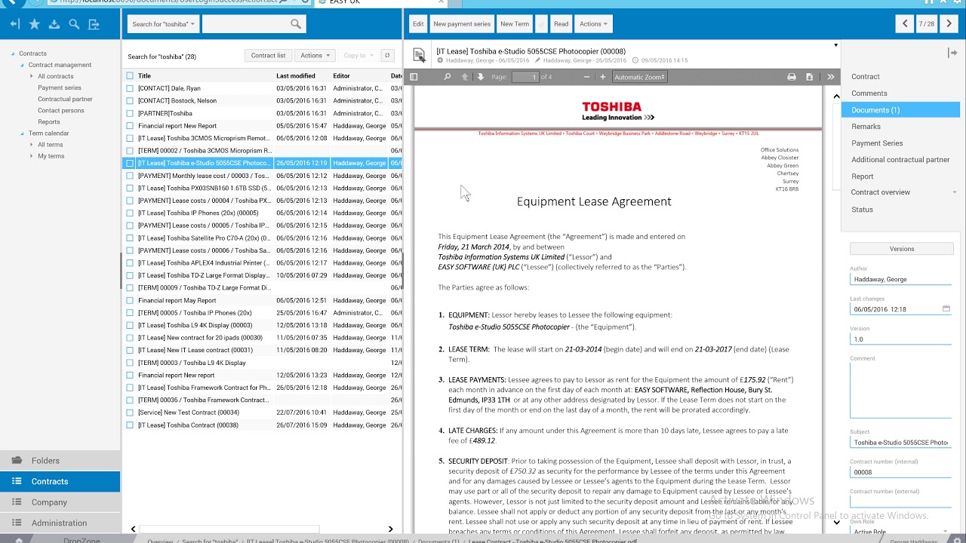The width and height of the screenshot is (966, 543).
Task: Check the Financial report May Report row
Action: (x=130, y=300)
